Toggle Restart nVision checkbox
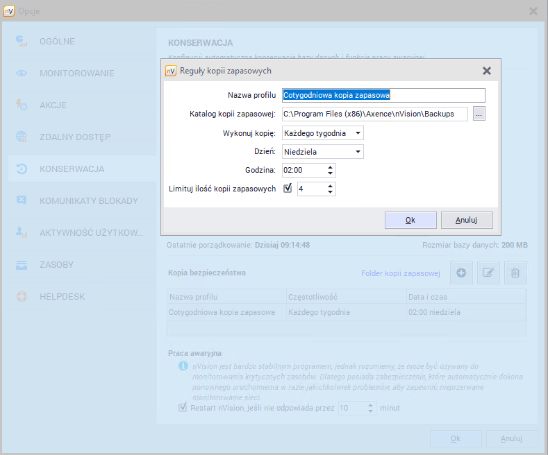The height and width of the screenshot is (455, 548). 183,408
